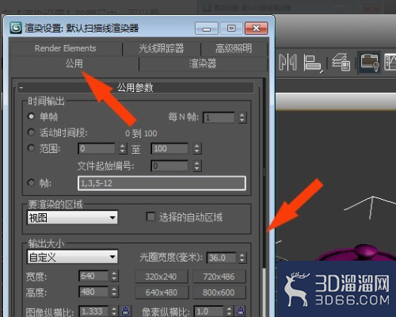Select the 活动时间段 radio button
Image resolution: width=396 pixels, height=317 pixels.
tap(31, 132)
